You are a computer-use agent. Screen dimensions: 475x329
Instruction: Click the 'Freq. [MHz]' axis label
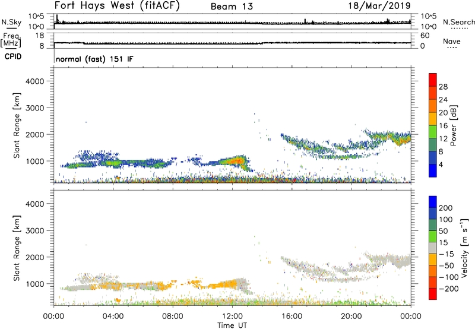[x=11, y=40]
